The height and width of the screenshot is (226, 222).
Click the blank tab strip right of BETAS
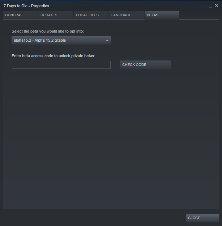coord(199,15)
